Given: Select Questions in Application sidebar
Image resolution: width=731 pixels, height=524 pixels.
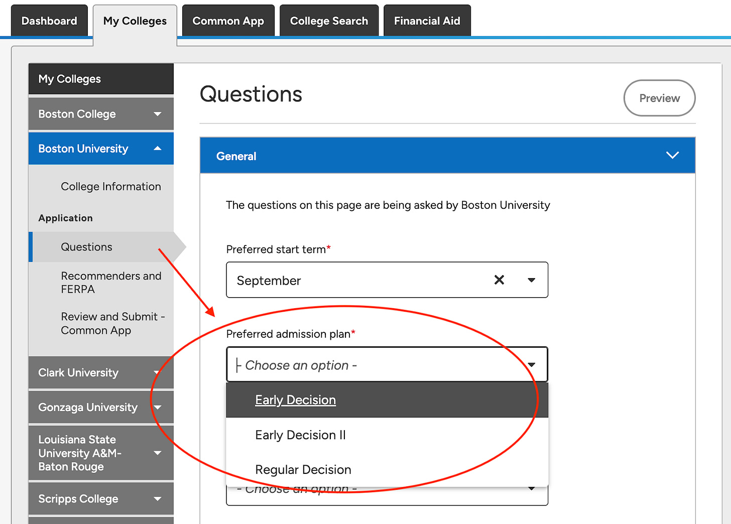Looking at the screenshot, I should point(101,247).
